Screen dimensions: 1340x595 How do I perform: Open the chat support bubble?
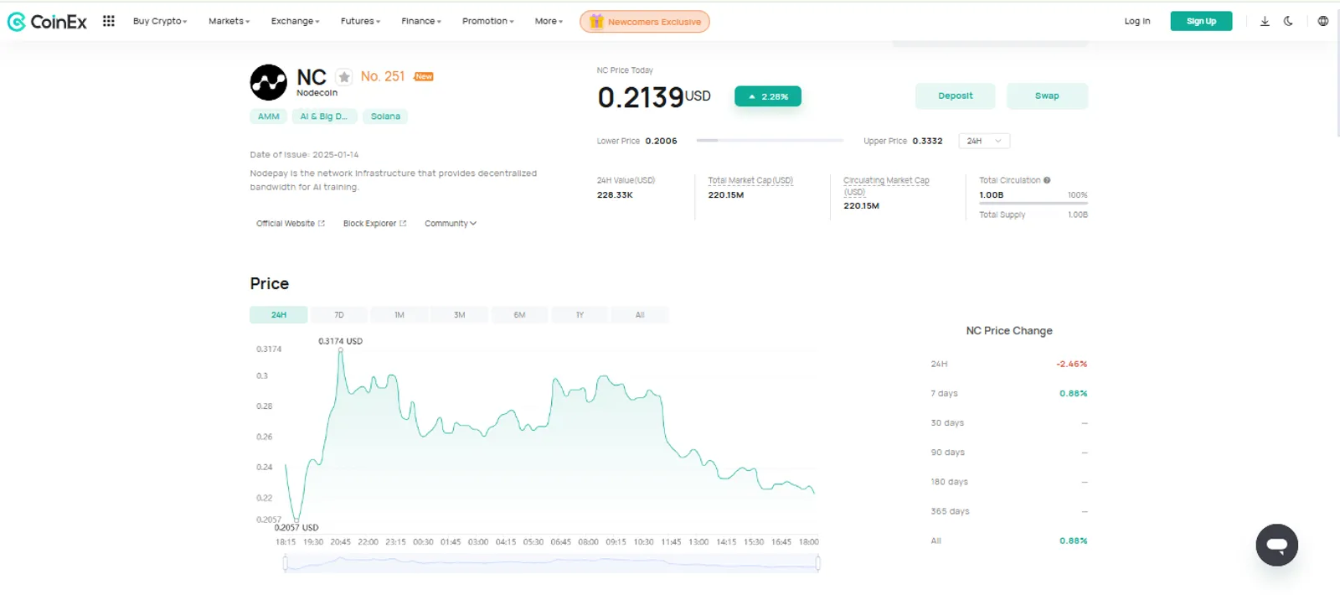point(1277,546)
